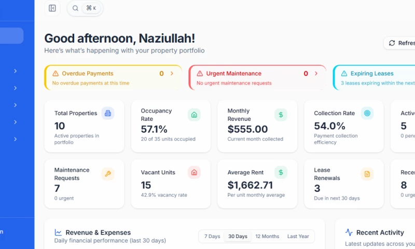Click 'No urgent maintenance requests' text
Image resolution: width=415 pixels, height=249 pixels.
pos(234,83)
